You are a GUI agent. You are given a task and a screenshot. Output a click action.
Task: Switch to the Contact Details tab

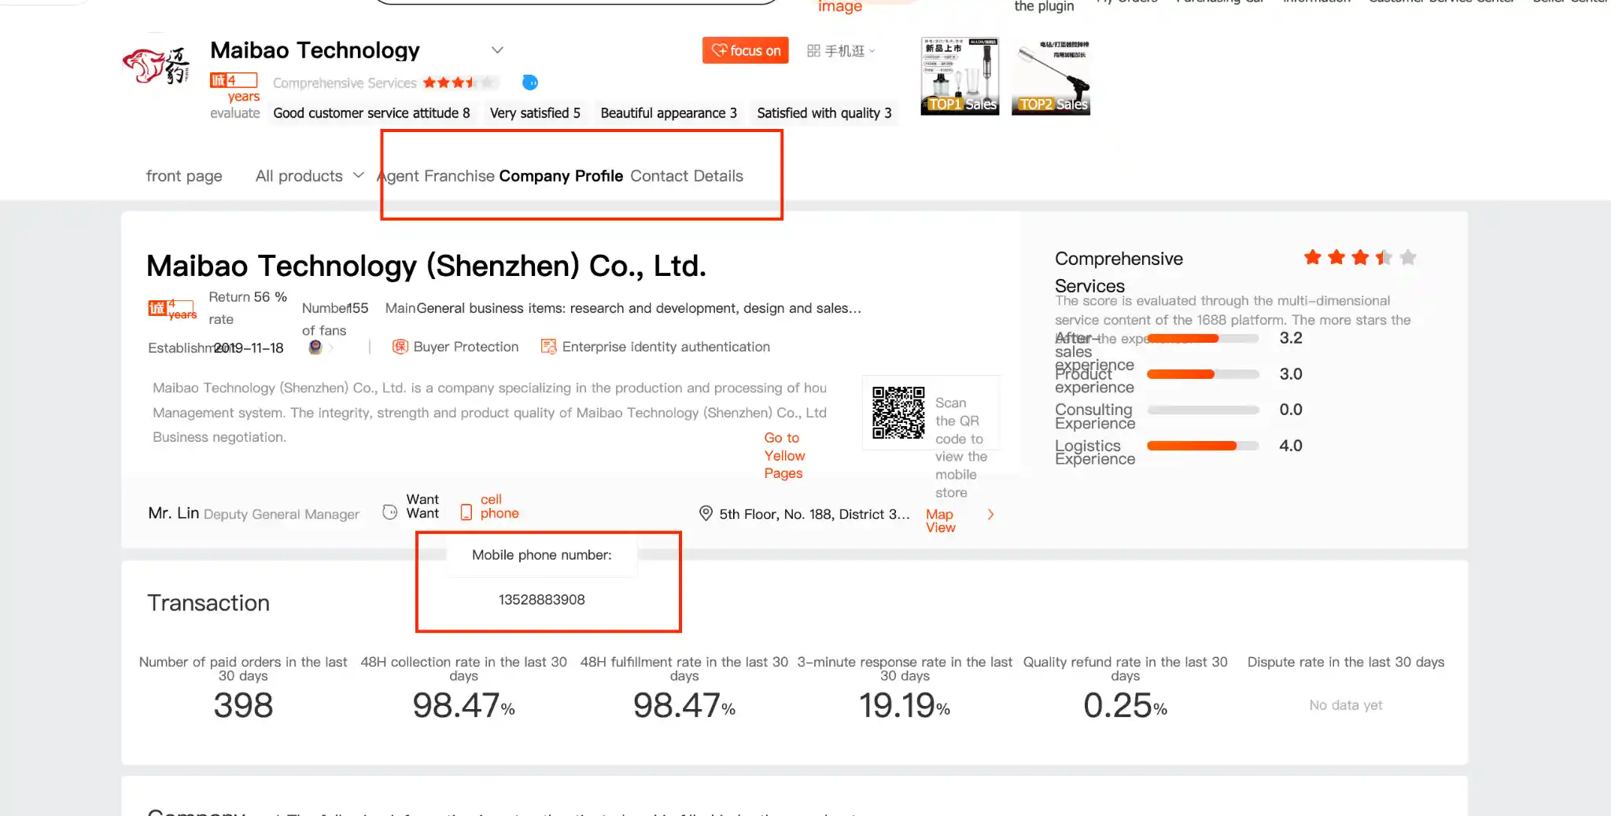click(x=686, y=176)
